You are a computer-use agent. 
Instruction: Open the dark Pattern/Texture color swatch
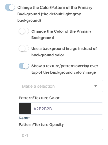[25, 109]
